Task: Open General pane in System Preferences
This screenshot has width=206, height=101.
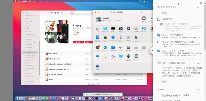Action: [x=98, y=29]
